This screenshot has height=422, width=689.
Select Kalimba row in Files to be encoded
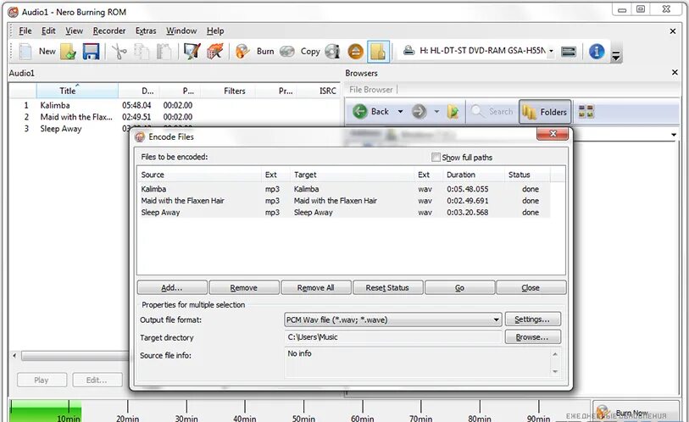(x=343, y=189)
